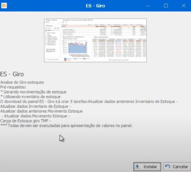Click the large ES - Giro heading

click(12, 74)
